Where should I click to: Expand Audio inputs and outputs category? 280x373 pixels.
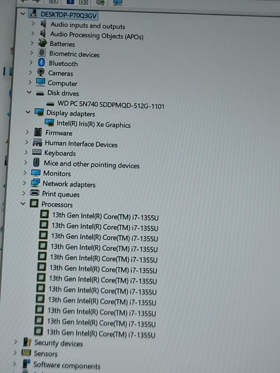pyautogui.click(x=33, y=24)
